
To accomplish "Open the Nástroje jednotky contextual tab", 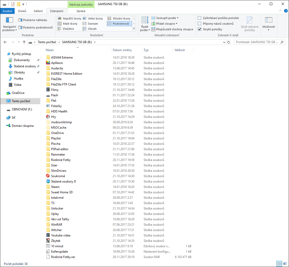I will [81, 5].
